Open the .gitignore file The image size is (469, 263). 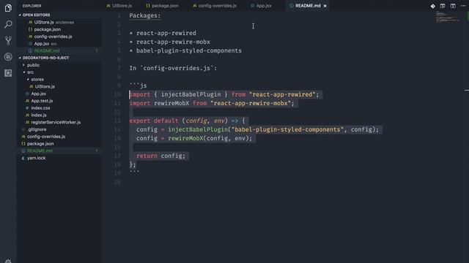click(37, 129)
